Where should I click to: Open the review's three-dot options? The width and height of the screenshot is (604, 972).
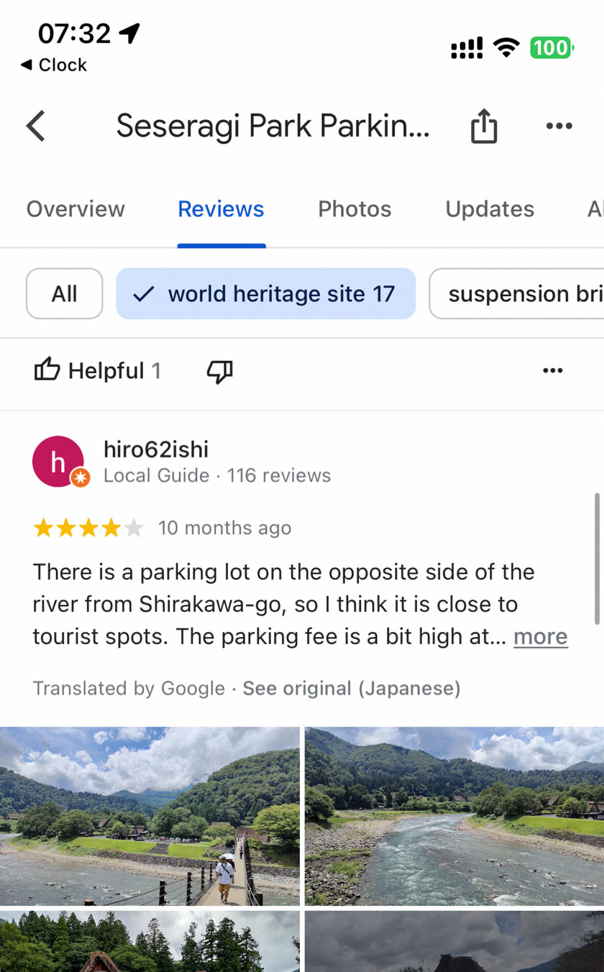pyautogui.click(x=552, y=370)
